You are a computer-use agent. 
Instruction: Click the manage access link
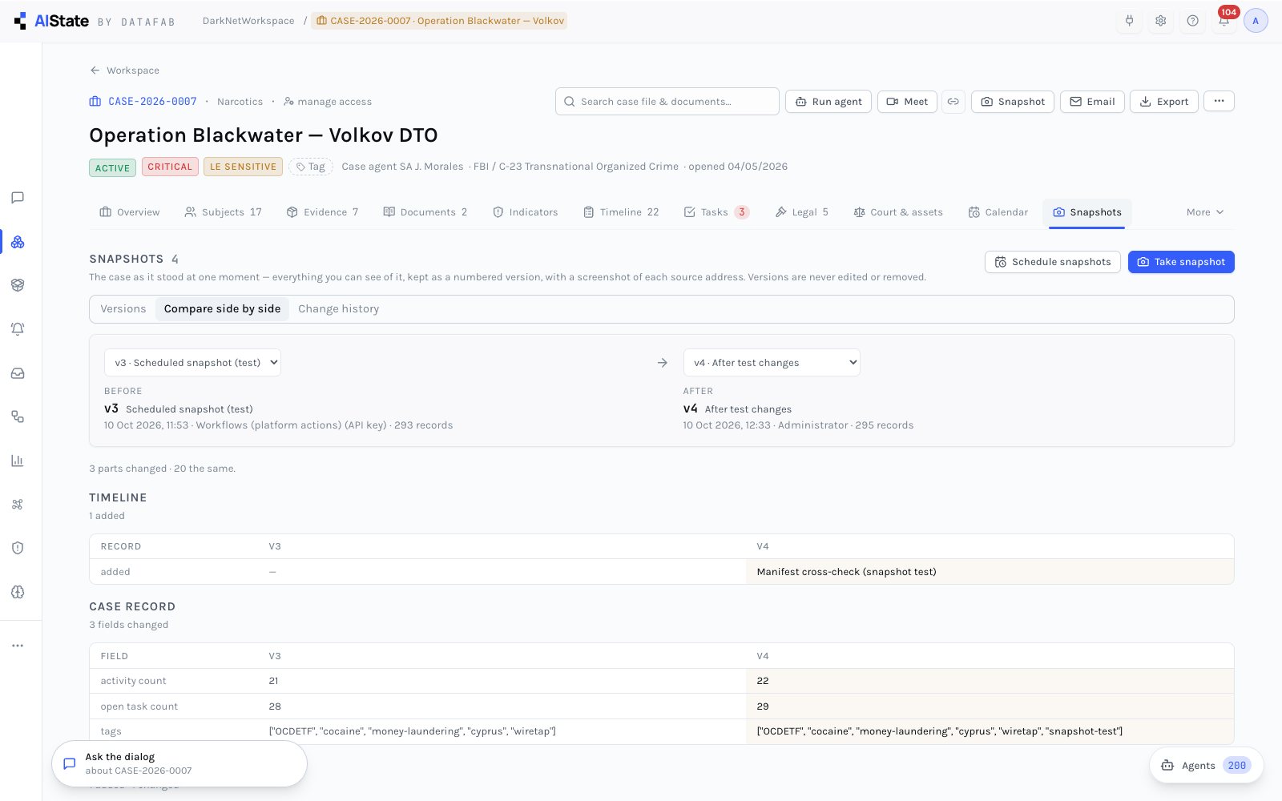[328, 102]
